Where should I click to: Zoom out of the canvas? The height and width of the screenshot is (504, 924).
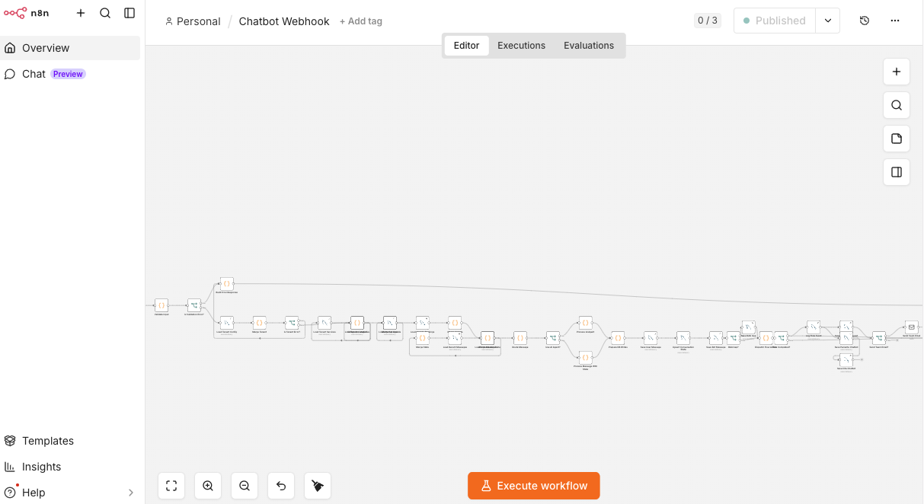245,486
